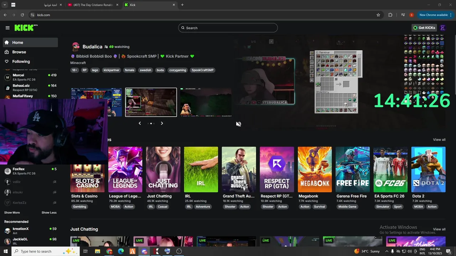The image size is (456, 256).
Task: Go to previous featured stream arrow
Action: 140,123
